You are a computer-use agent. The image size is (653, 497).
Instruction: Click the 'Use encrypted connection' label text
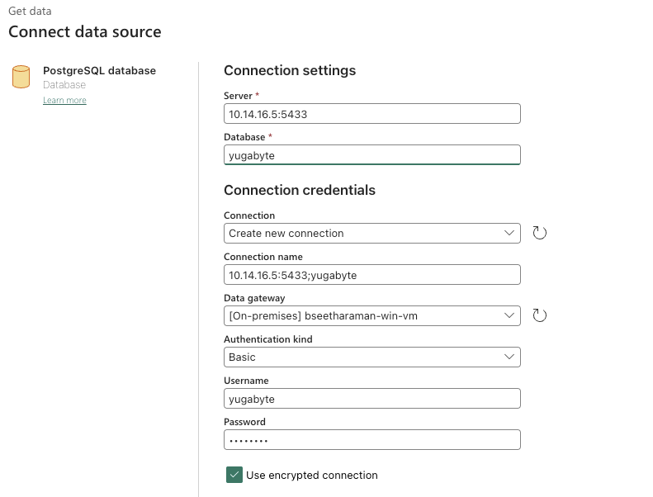(x=311, y=476)
